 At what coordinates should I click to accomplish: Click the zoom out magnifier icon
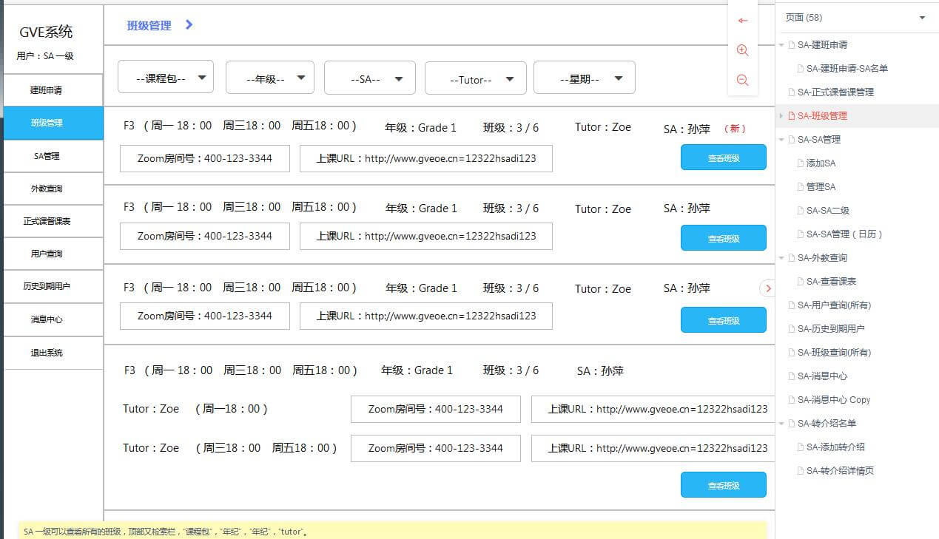click(x=743, y=80)
